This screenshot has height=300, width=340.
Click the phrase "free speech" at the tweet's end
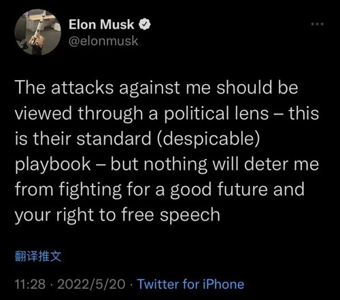171,215
